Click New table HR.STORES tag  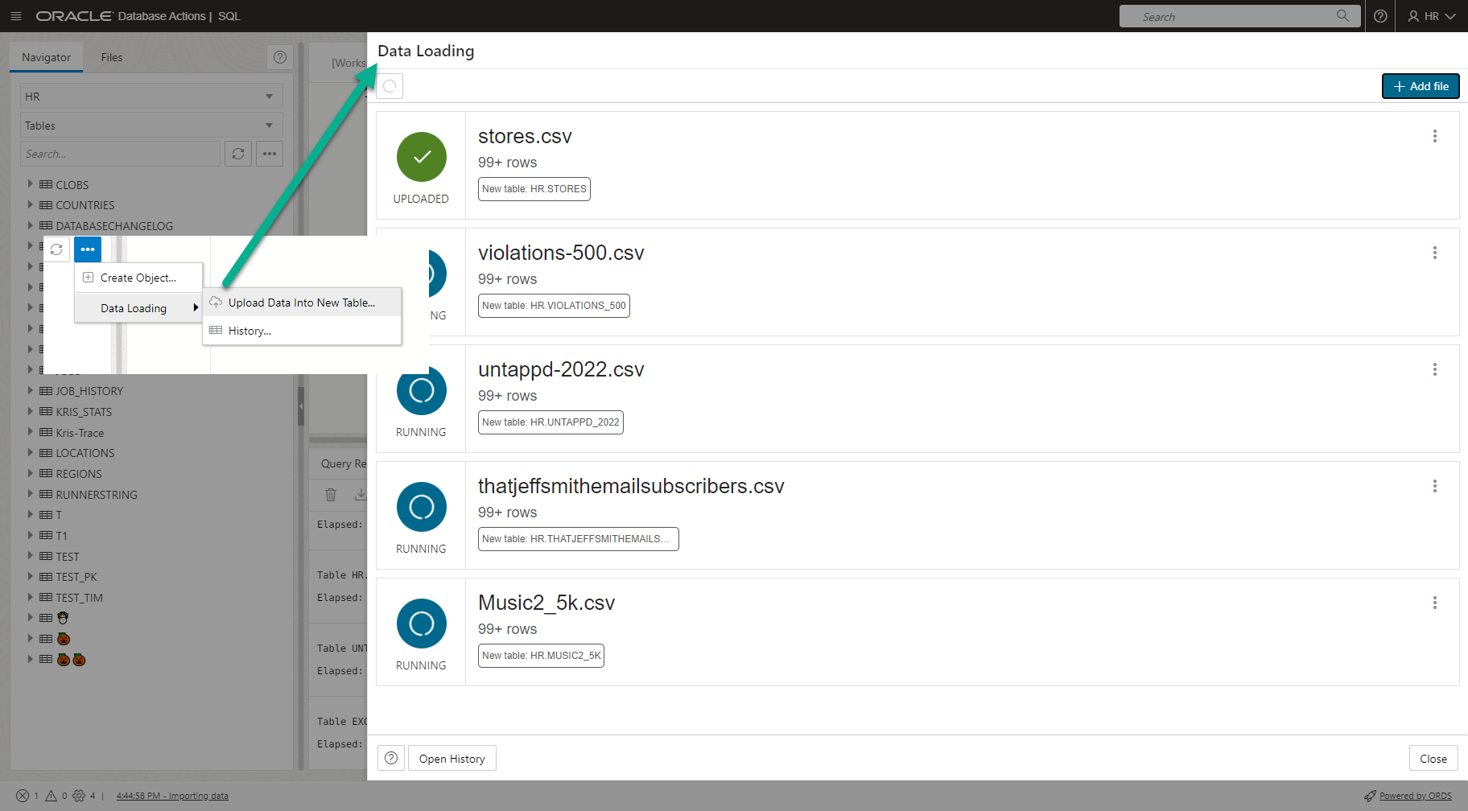point(534,189)
